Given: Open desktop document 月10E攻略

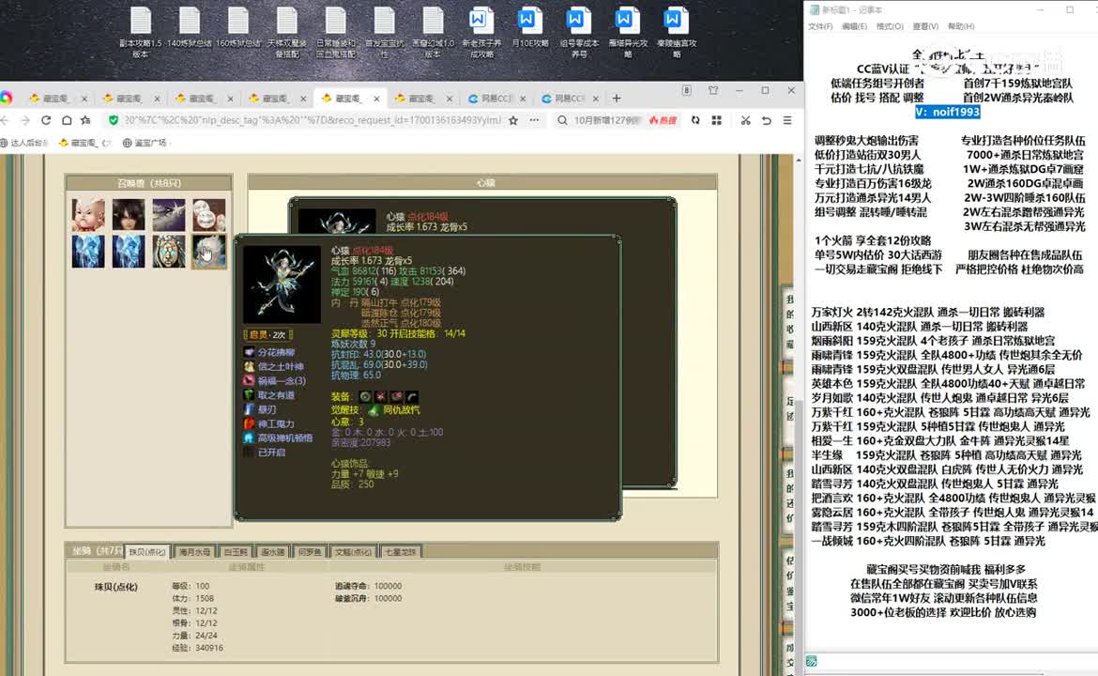Looking at the screenshot, I should [x=529, y=28].
